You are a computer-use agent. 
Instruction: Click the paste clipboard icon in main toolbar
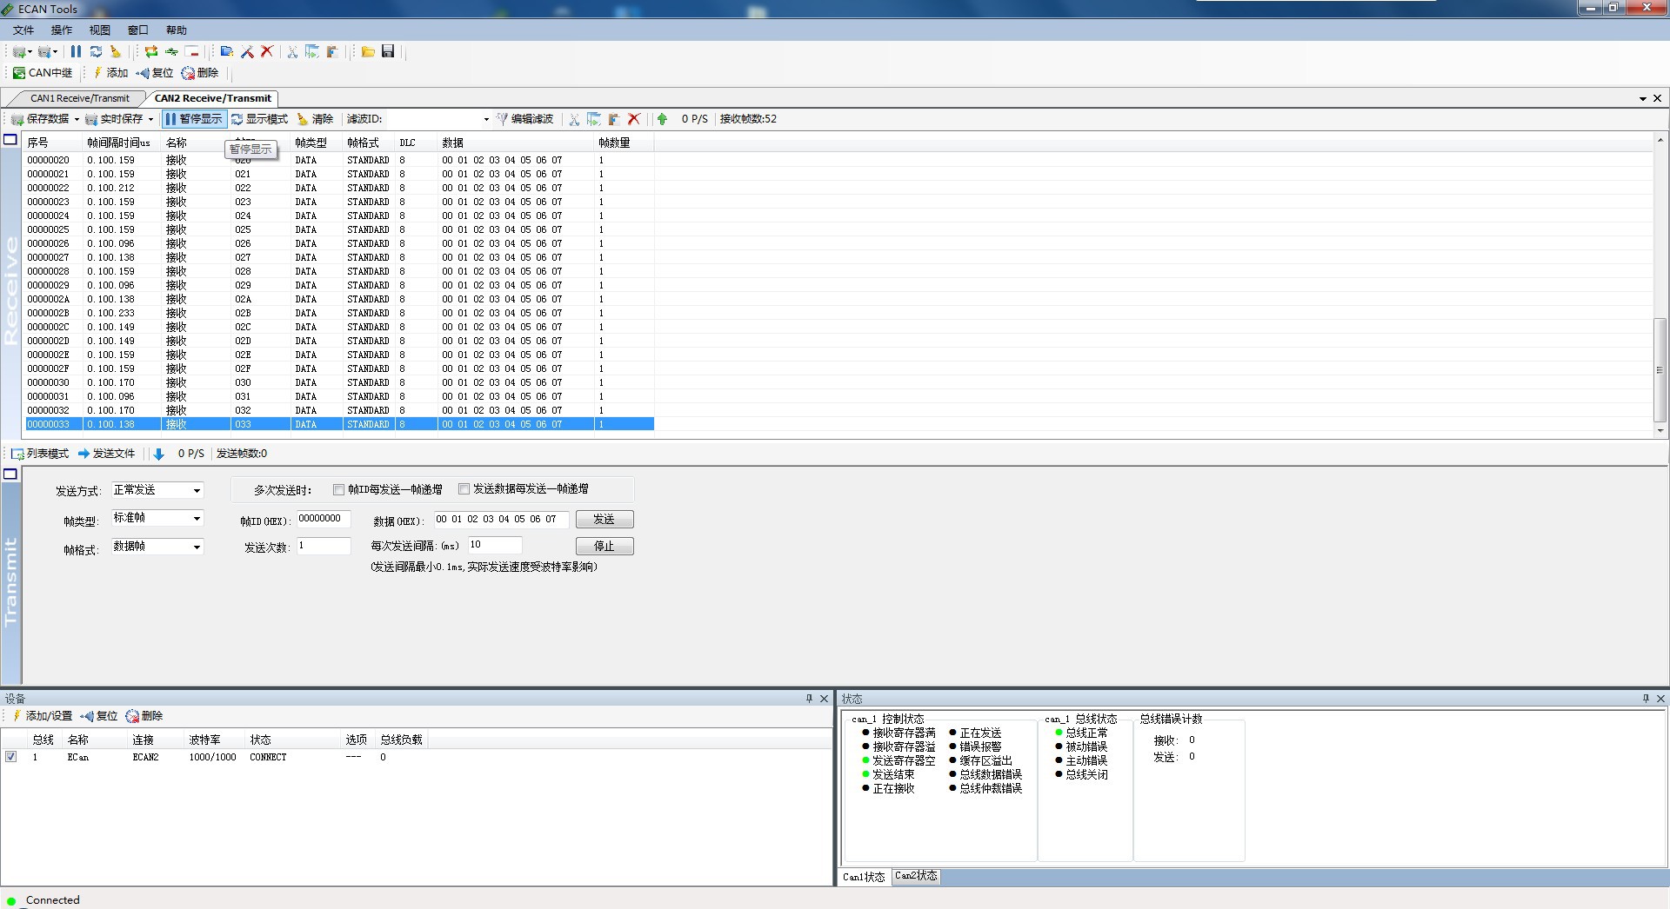pyautogui.click(x=331, y=52)
